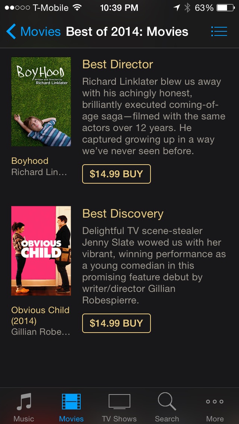Viewport: 239px width, 424px height.
Task: Go back to Movies
Action: 40,32
